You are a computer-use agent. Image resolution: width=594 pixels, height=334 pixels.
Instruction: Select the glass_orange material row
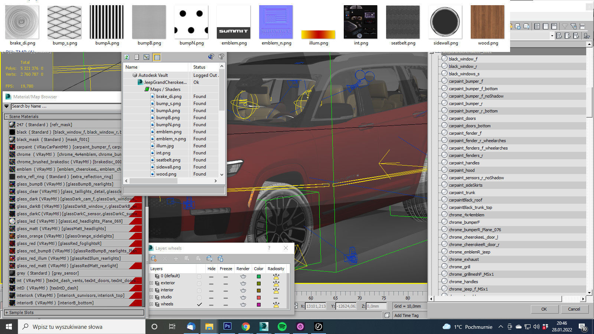[75, 236]
